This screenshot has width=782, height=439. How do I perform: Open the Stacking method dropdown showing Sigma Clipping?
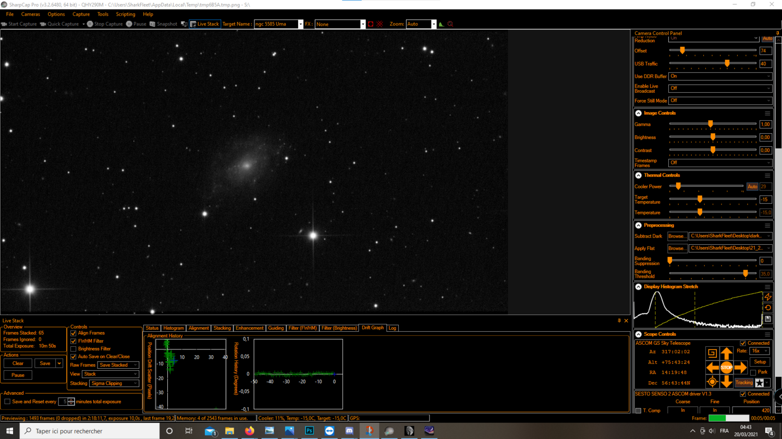[114, 383]
